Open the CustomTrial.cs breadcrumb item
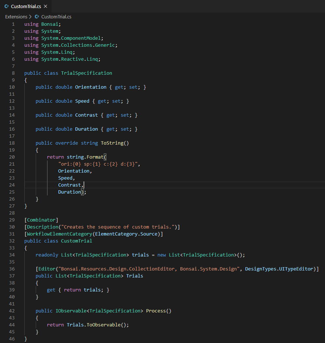This screenshot has width=325, height=343. [56, 17]
